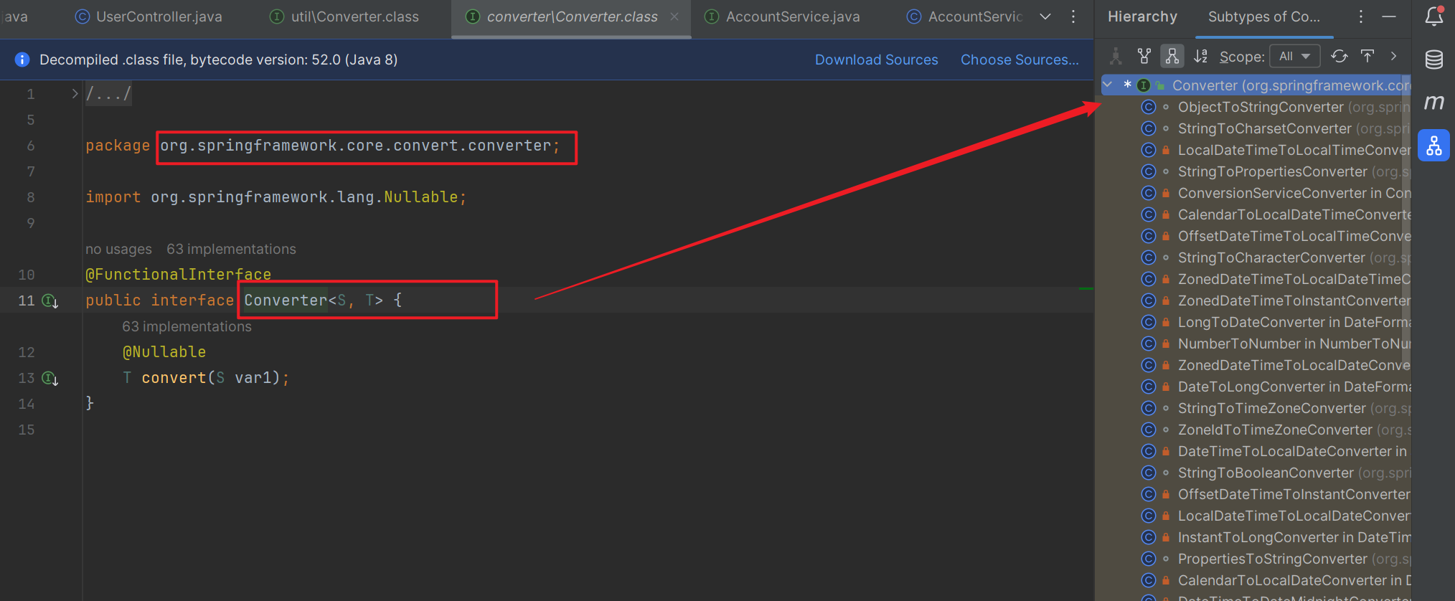Image resolution: width=1455 pixels, height=601 pixels.
Task: Click interface icon on Converter root node
Action: pyautogui.click(x=1144, y=85)
